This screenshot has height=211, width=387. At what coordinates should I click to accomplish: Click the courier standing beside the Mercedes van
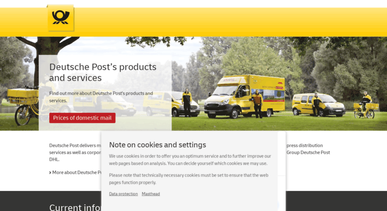[x=187, y=102]
